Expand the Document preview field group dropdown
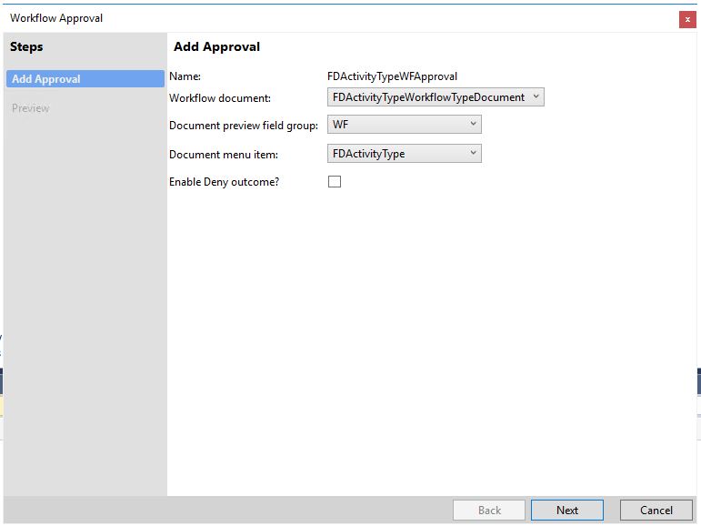The height and width of the screenshot is (526, 701). pyautogui.click(x=405, y=124)
